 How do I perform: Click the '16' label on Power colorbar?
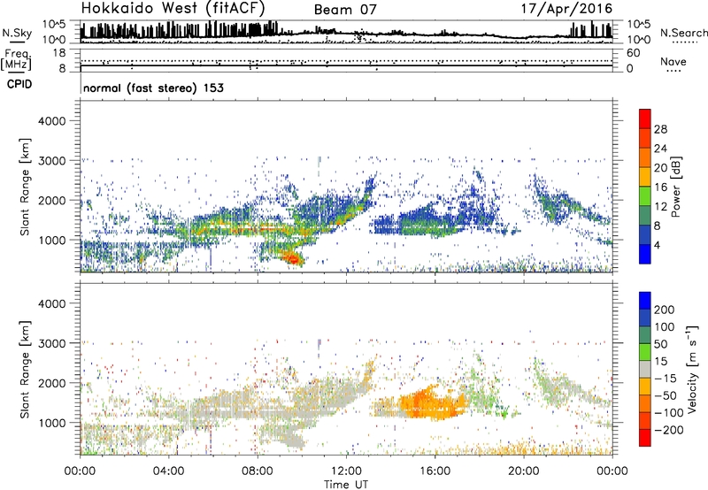(x=660, y=188)
